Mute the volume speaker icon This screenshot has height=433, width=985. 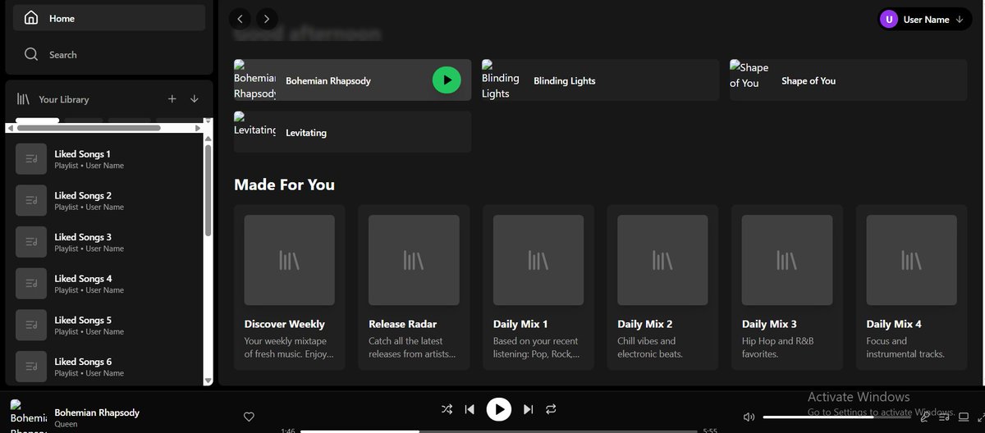749,417
